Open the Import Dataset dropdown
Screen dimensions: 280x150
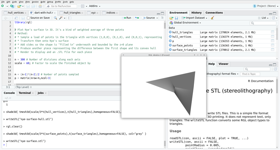tap(195, 18)
